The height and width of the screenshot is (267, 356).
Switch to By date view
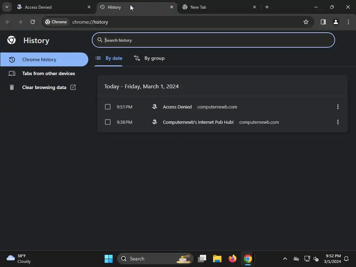pyautogui.click(x=108, y=58)
